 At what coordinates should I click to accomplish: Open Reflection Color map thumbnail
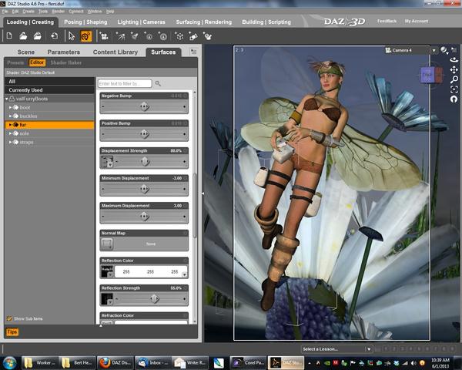click(107, 271)
